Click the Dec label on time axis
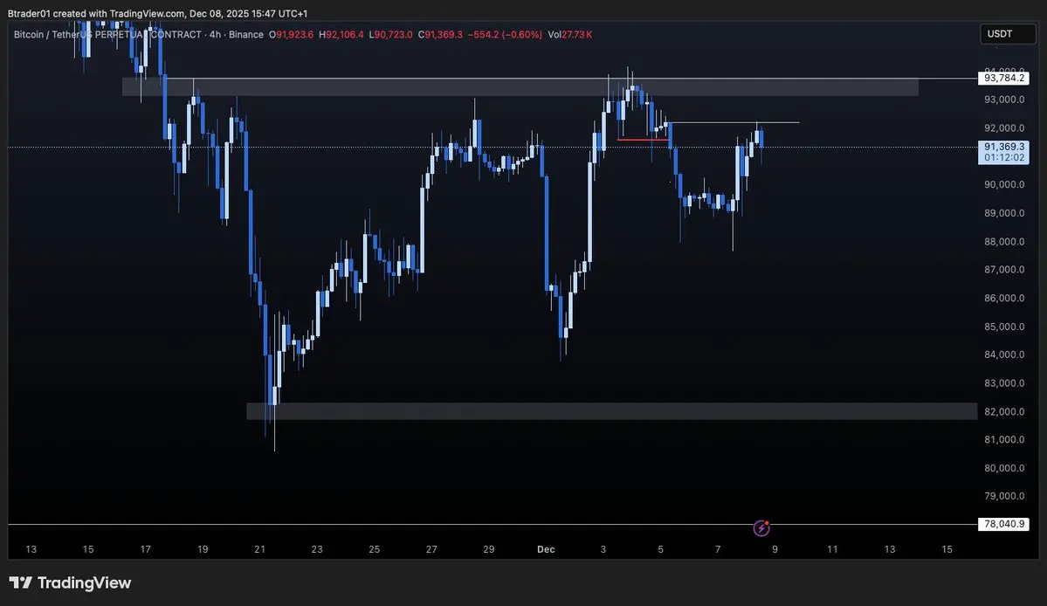Image resolution: width=1047 pixels, height=606 pixels. (x=546, y=549)
